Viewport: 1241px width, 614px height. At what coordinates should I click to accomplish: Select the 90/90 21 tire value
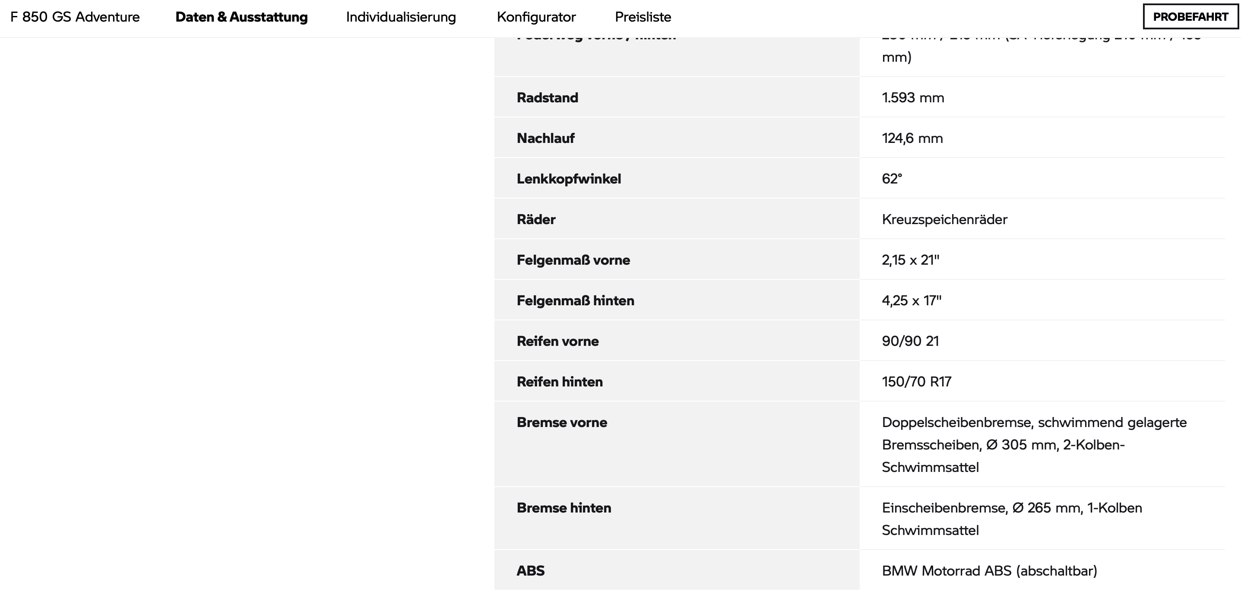(911, 341)
